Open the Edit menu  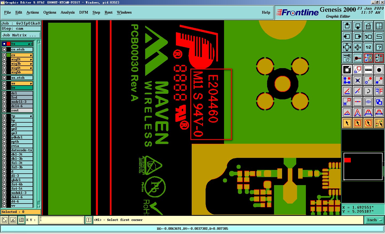19,12
